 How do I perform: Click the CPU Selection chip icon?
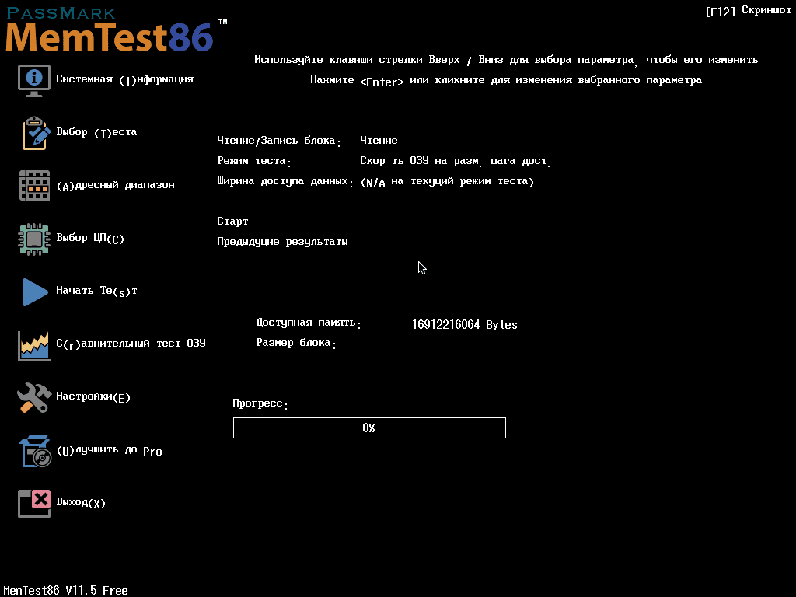34,239
